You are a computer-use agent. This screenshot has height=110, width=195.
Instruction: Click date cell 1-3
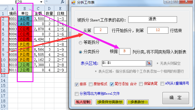pyautogui.click(x=60, y=19)
